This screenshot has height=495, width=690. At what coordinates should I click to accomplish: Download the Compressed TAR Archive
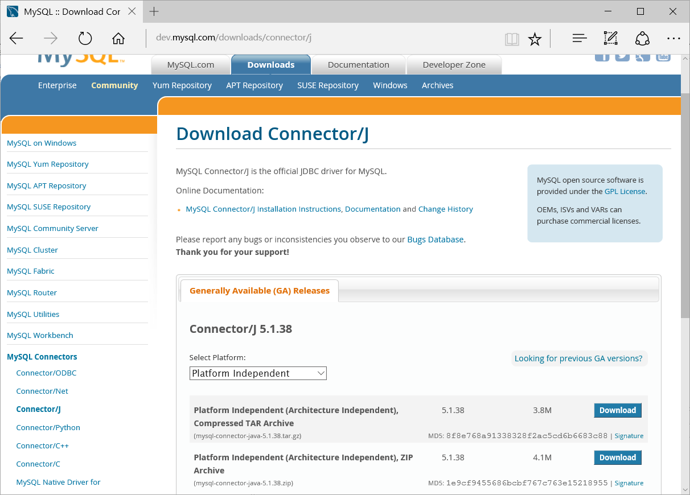pyautogui.click(x=618, y=410)
